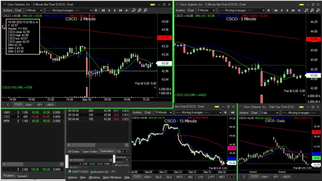
Task: Open Actions menu in 2 Minute chart
Action: (x=7, y=10)
